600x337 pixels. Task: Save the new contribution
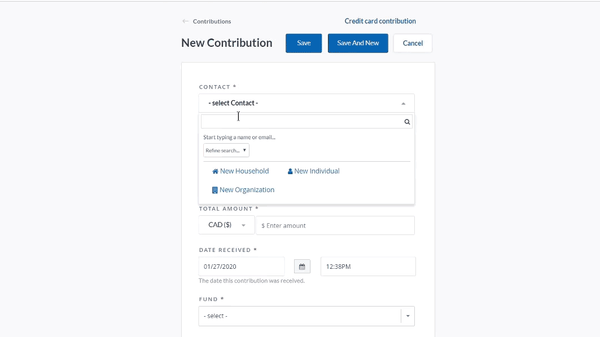[x=303, y=43]
